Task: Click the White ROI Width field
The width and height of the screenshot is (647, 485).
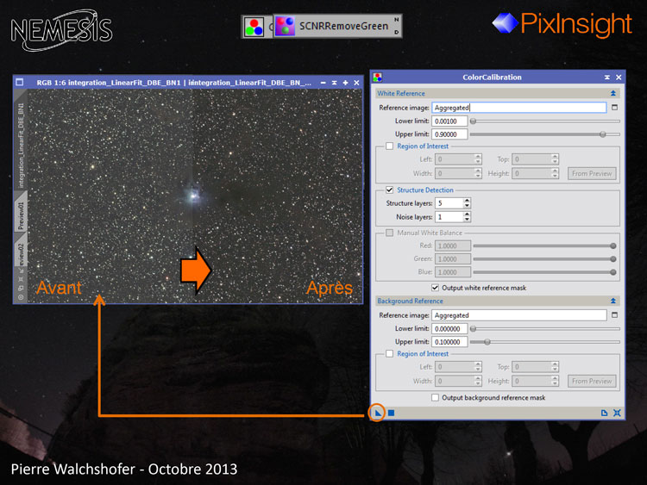Action: (455, 173)
